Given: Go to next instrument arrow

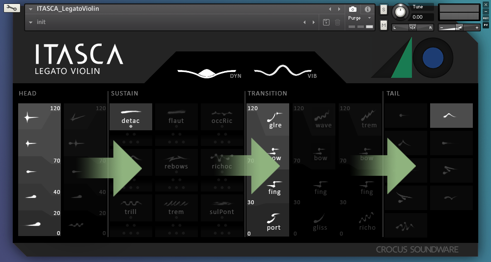Looking at the screenshot, I should point(339,9).
